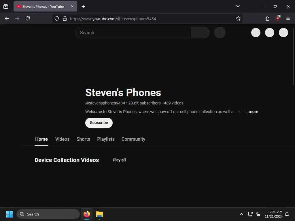Click the Windows taskbar Search box
The width and height of the screenshot is (295, 221).
pos(48,214)
